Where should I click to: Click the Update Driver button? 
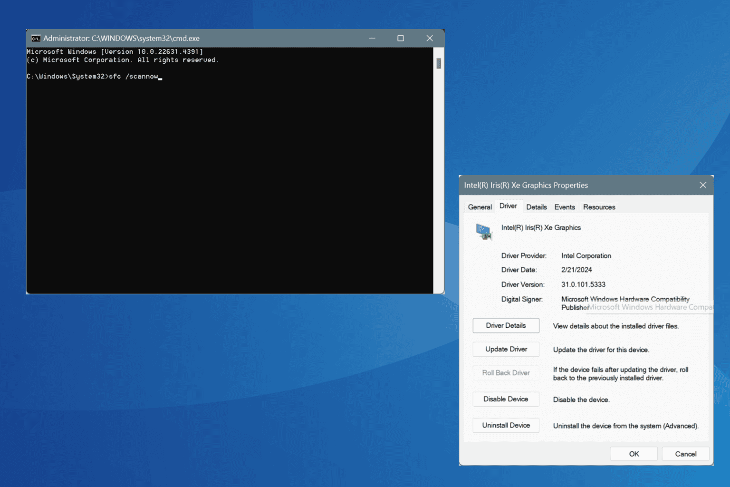(506, 349)
